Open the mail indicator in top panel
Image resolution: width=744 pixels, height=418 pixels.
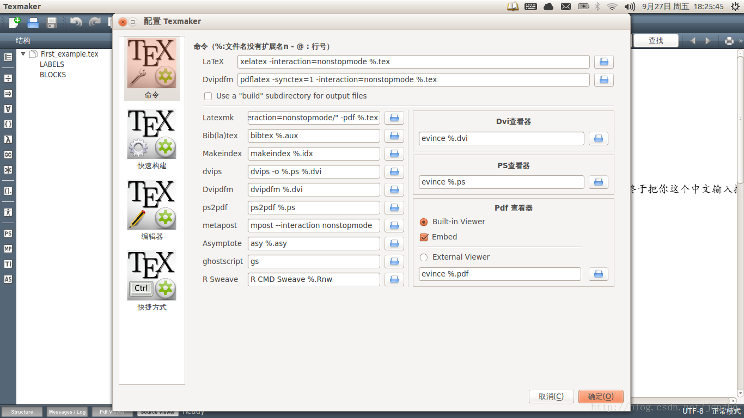(x=566, y=7)
